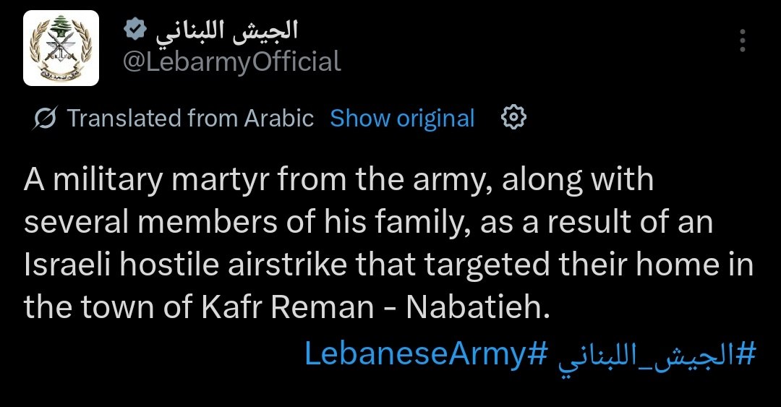This screenshot has width=781, height=407.
Task: Click the words 'as a result of an'
Action: 597,223
